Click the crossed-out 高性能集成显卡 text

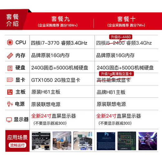[114, 80]
